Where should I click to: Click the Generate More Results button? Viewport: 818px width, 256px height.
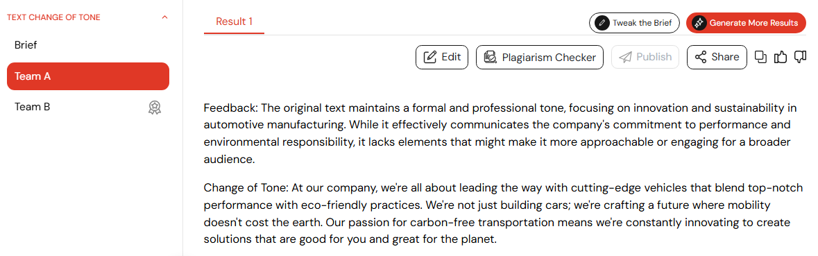coord(746,23)
